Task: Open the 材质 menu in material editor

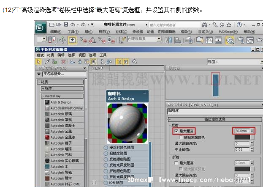Action: click(x=51, y=55)
